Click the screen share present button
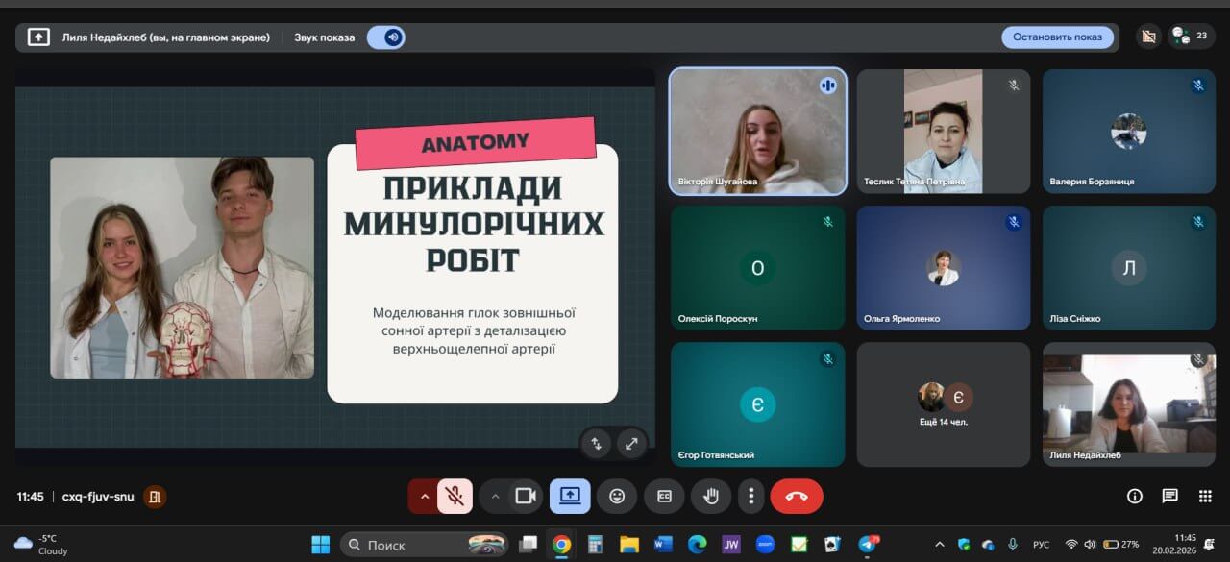 click(x=570, y=496)
